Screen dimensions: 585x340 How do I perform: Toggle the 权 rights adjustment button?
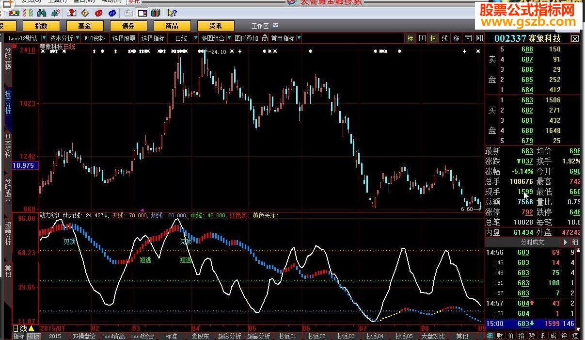click(433, 38)
